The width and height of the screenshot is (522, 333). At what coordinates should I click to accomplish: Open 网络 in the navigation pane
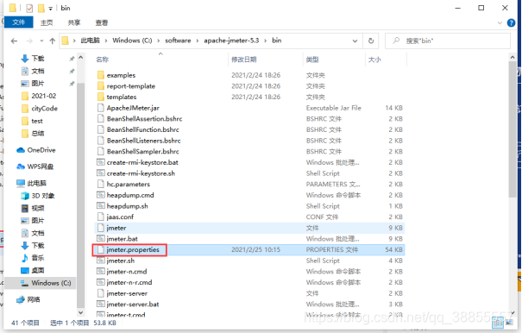[x=34, y=299]
